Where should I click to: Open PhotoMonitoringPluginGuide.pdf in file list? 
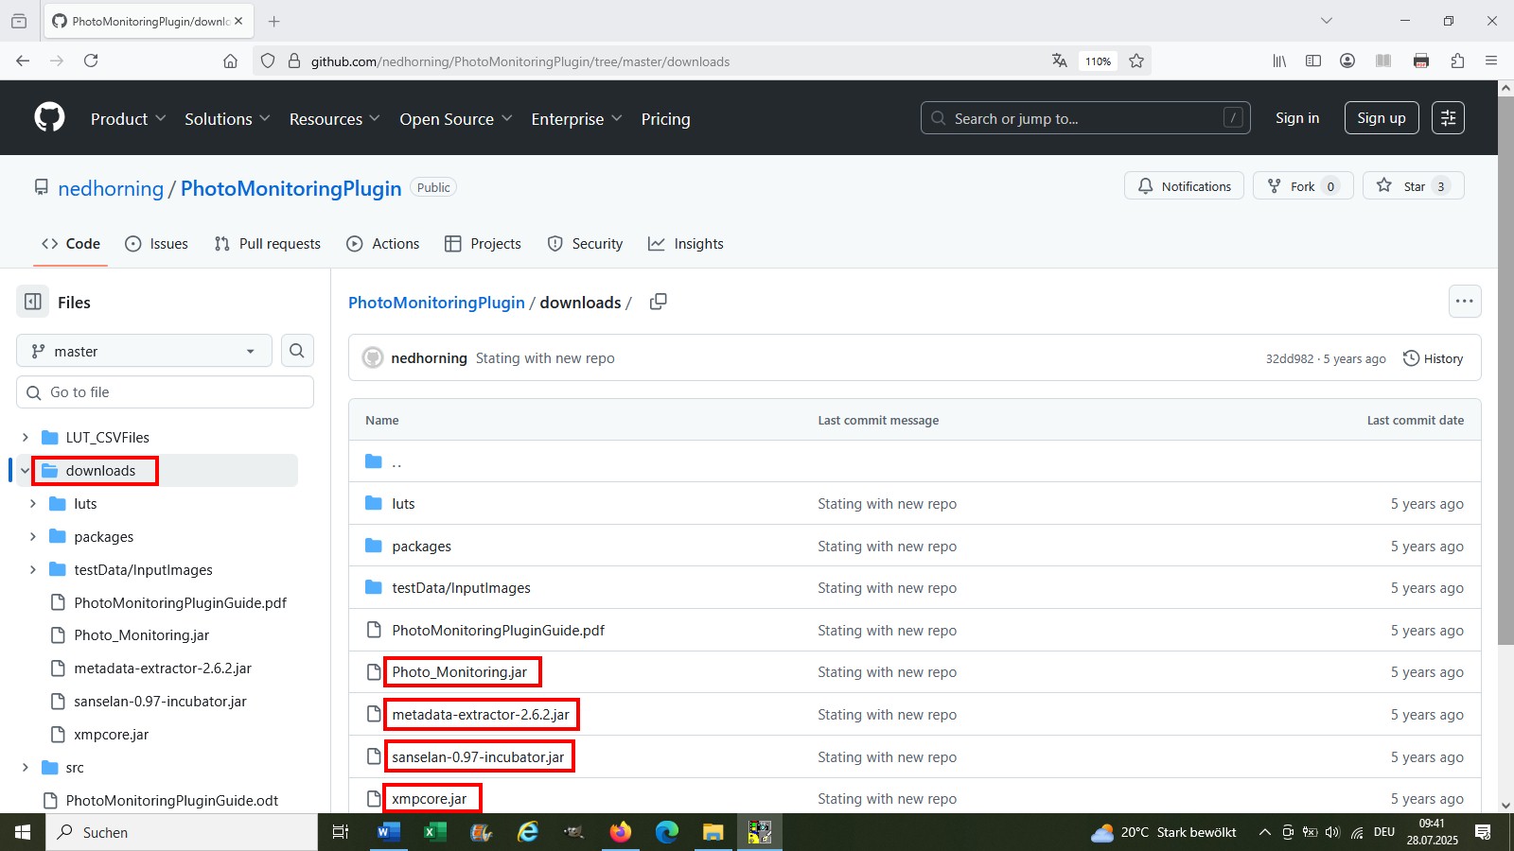click(498, 630)
